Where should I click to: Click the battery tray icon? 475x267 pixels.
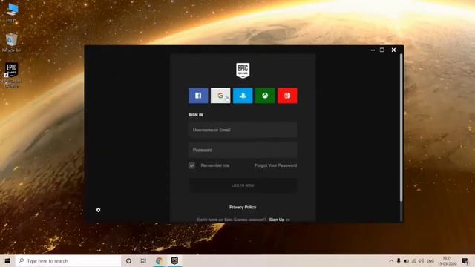[406, 260]
